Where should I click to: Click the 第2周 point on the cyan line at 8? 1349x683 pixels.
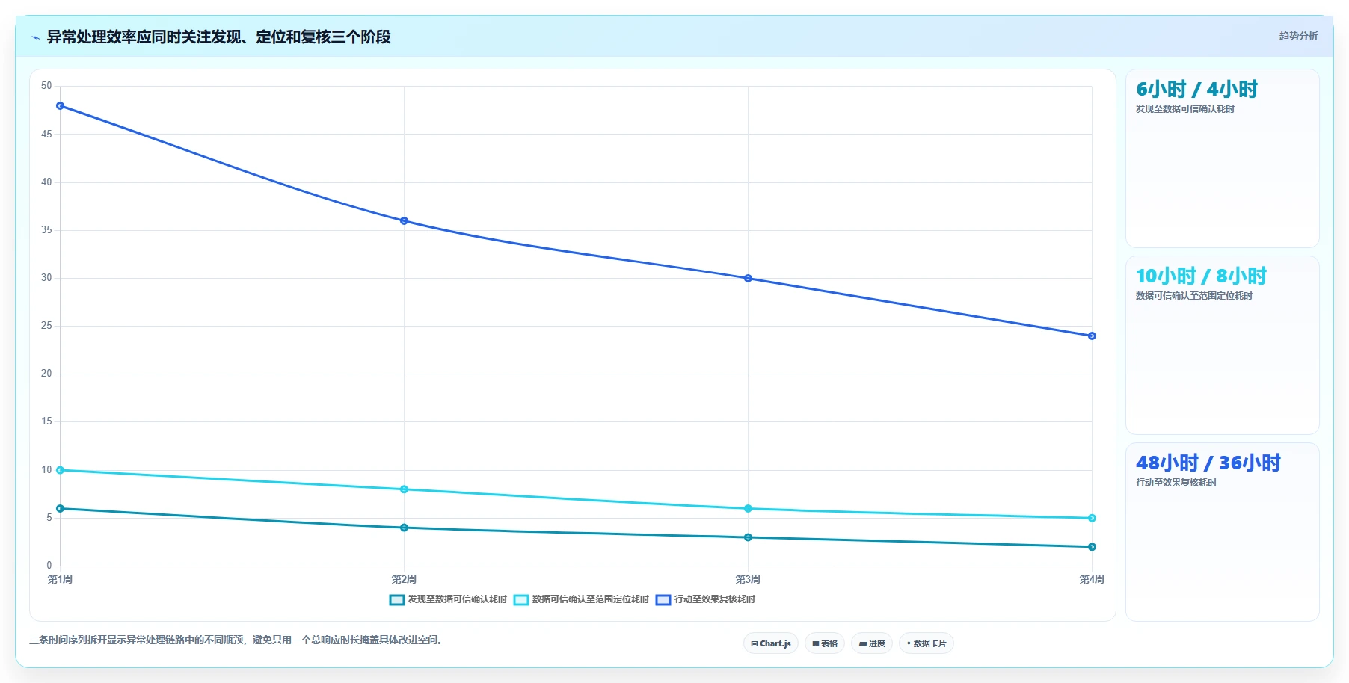(404, 489)
